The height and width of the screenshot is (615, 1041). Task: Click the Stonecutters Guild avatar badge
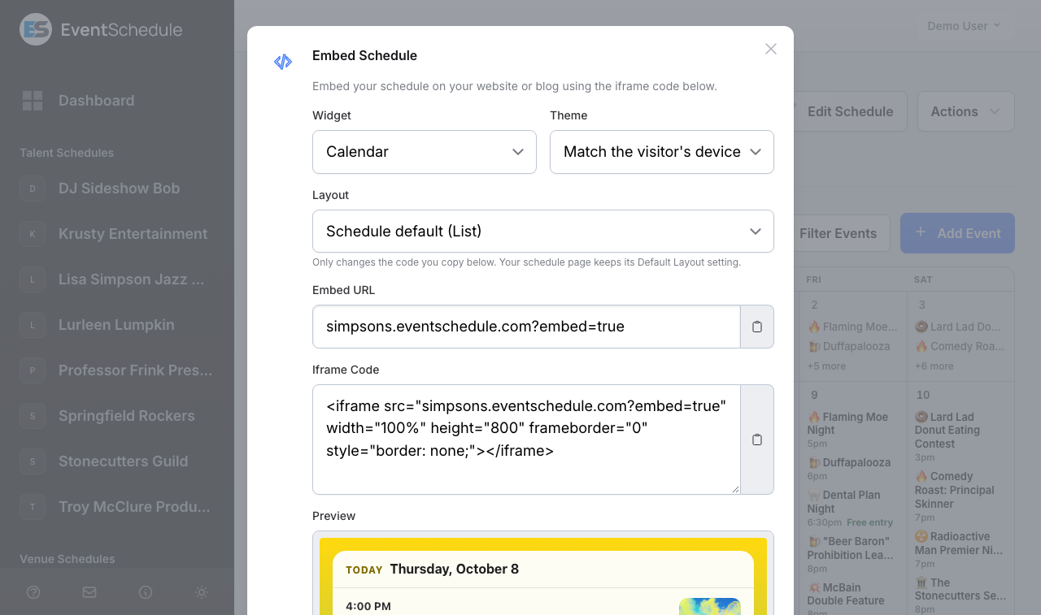tap(33, 461)
